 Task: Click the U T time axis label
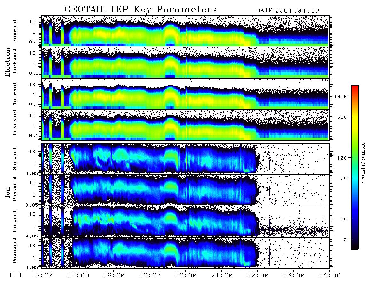pos(16,276)
